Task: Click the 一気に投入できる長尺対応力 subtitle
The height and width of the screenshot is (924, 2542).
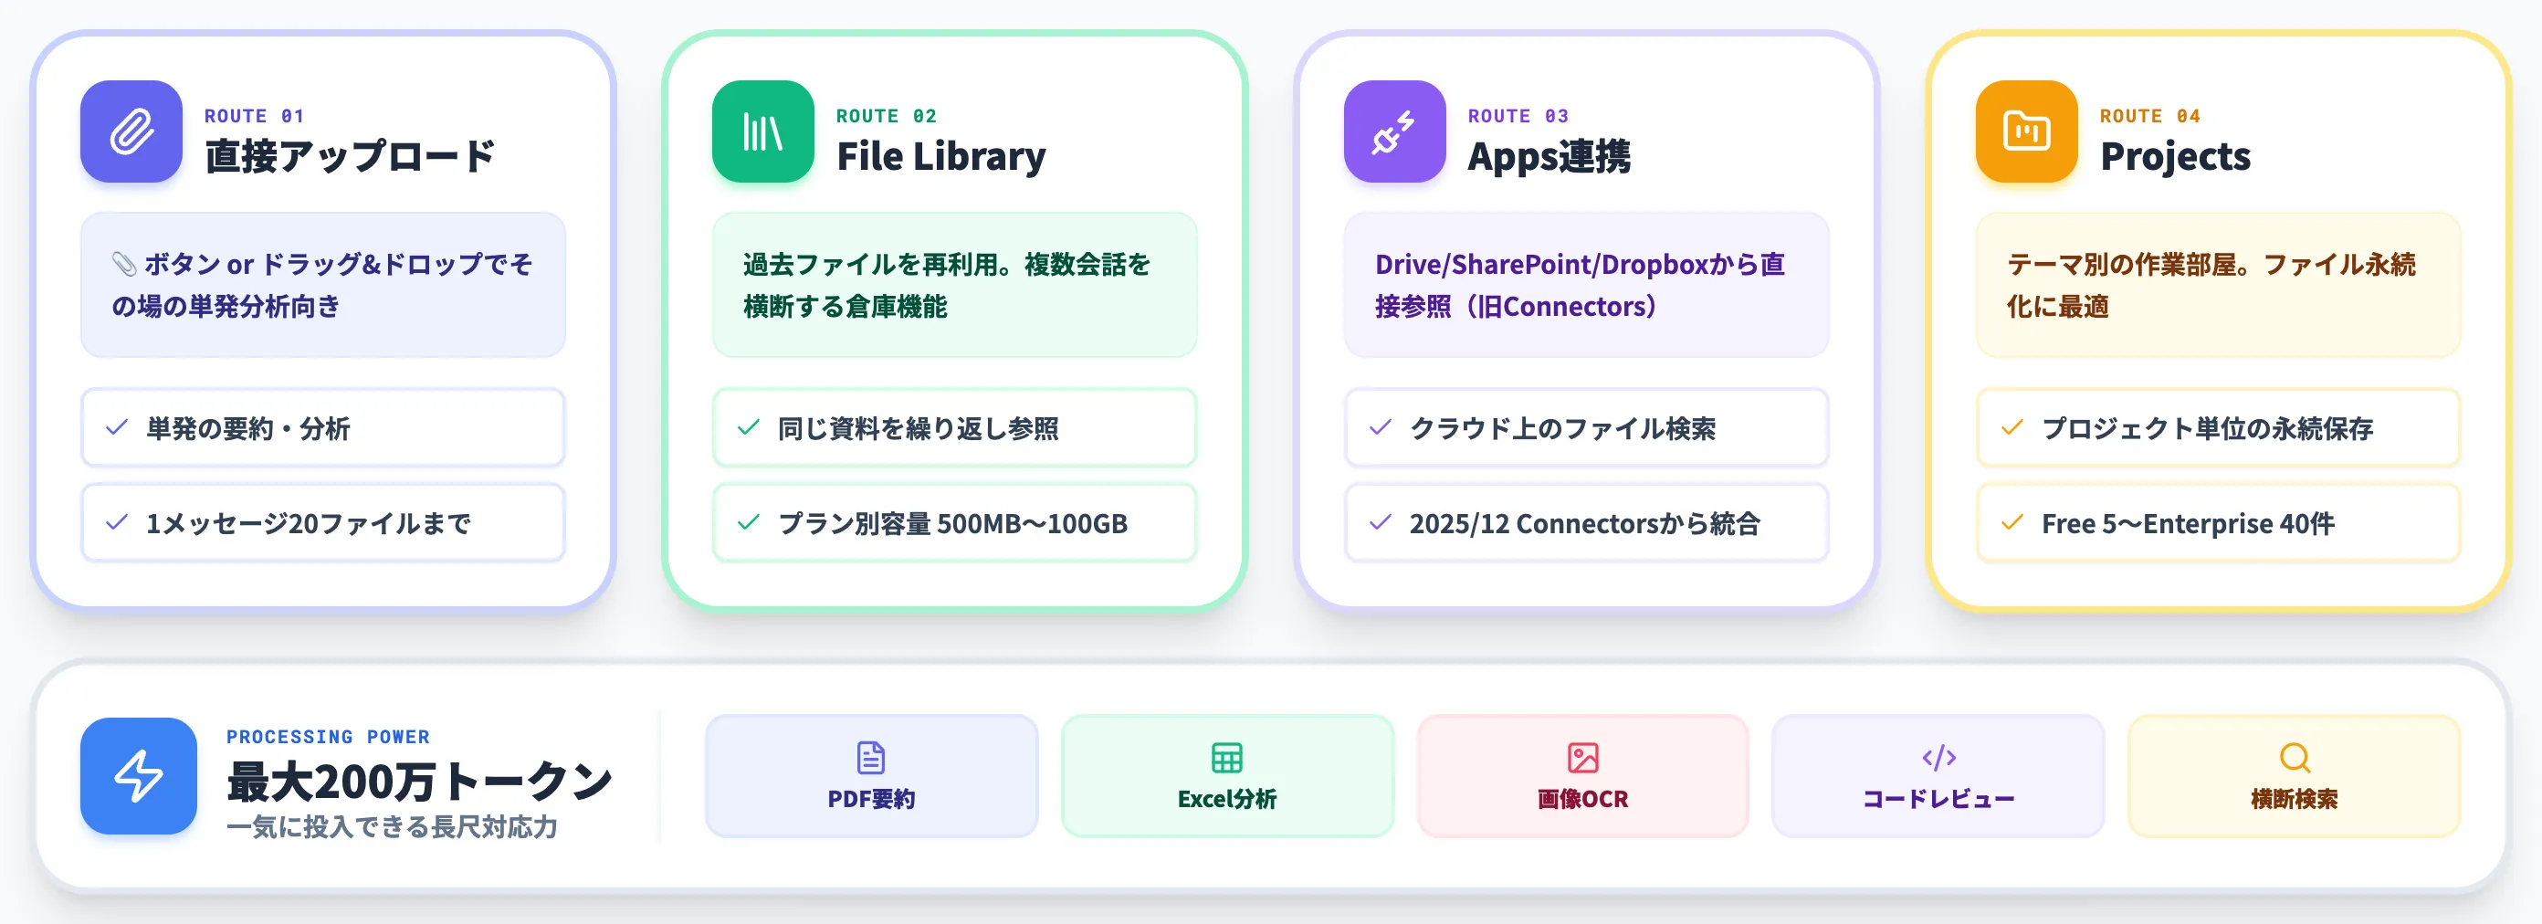Action: [x=392, y=826]
